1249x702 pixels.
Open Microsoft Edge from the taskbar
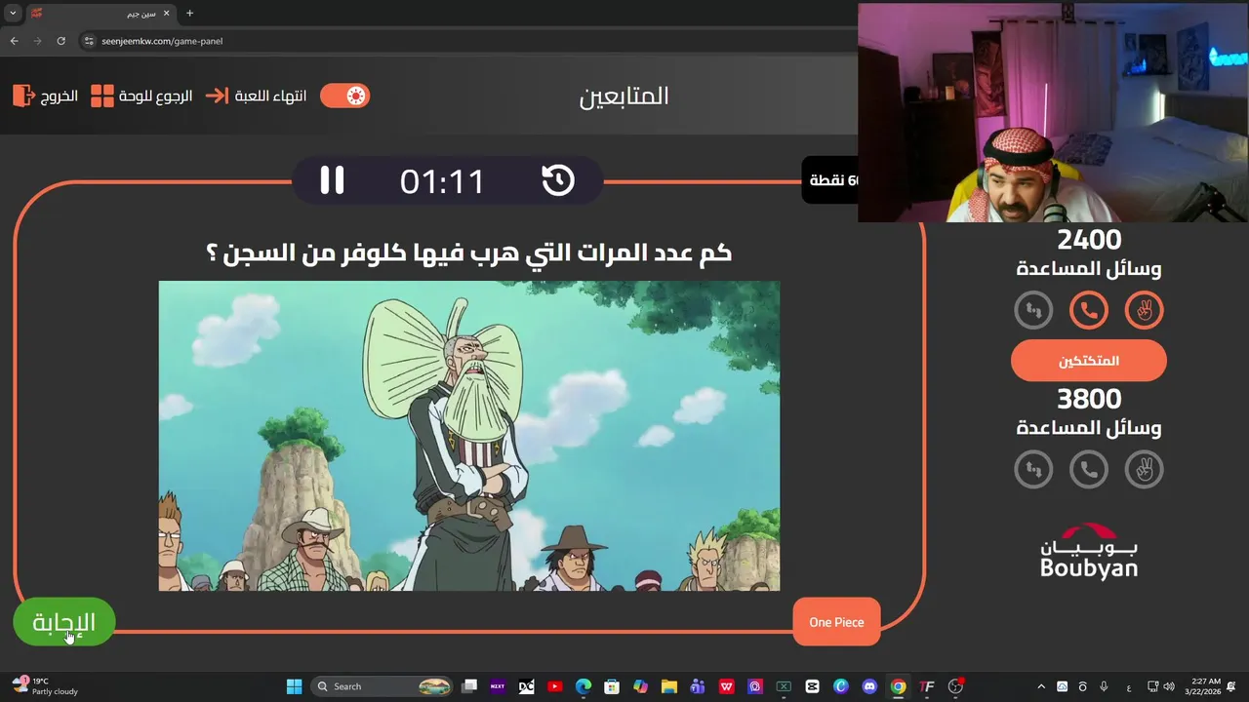(x=584, y=686)
